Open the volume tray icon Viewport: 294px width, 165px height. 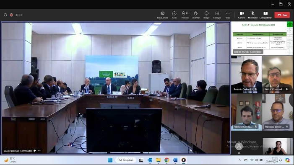pos(257,160)
